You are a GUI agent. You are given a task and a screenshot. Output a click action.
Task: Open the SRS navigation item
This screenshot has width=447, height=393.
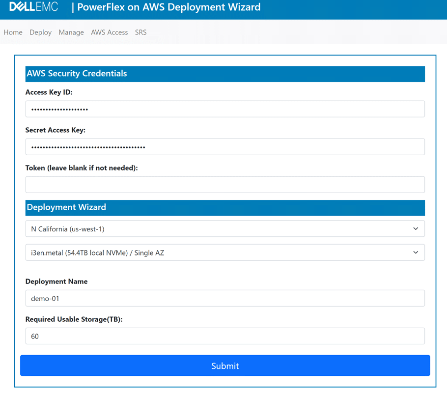point(141,32)
